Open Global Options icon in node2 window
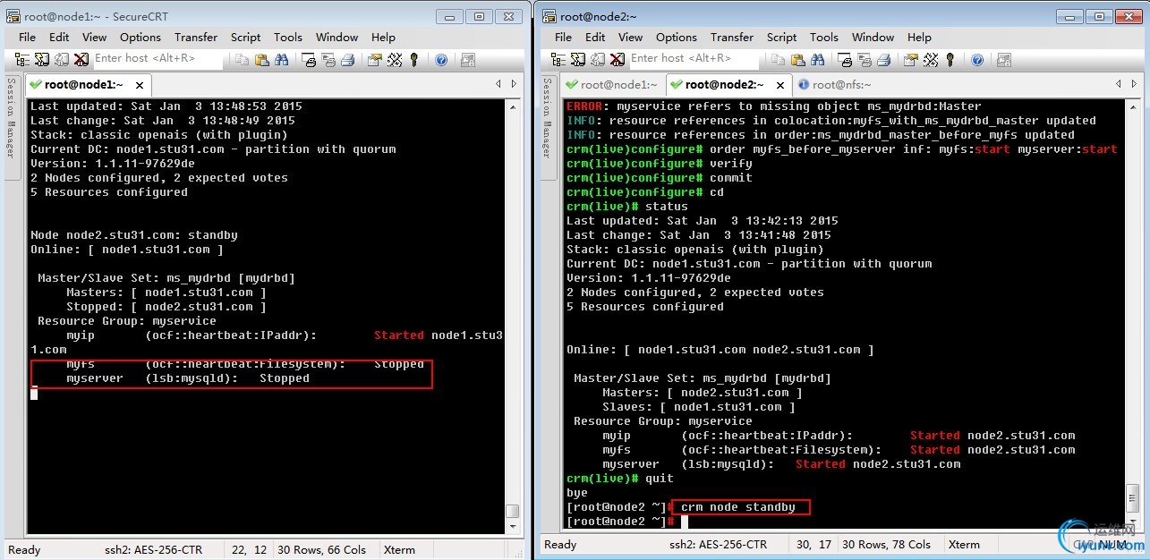The height and width of the screenshot is (560, 1150). 931,59
